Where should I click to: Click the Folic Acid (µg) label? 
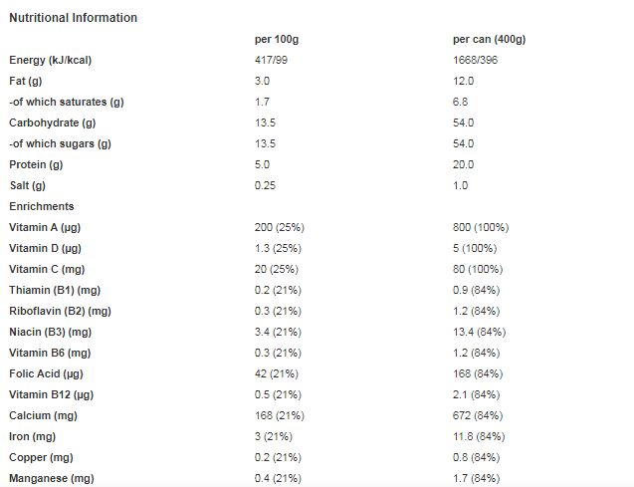[x=46, y=373]
